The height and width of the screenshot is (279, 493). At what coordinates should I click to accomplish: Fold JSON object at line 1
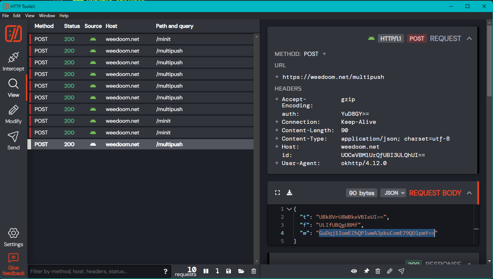289,209
